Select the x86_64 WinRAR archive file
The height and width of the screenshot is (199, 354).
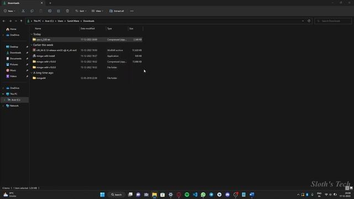[87, 50]
